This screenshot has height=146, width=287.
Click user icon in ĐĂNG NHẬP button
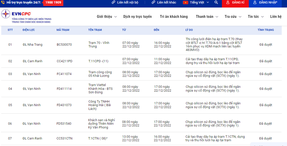coord(255,3)
